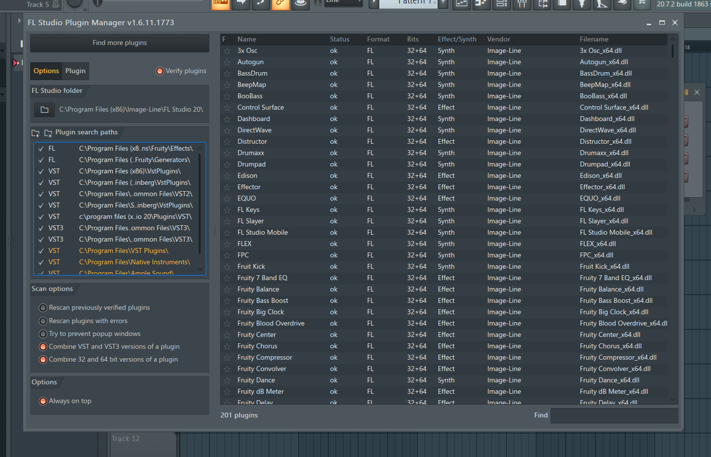Toggle favorite star for Autogun
The image size is (711, 457).
tap(227, 62)
